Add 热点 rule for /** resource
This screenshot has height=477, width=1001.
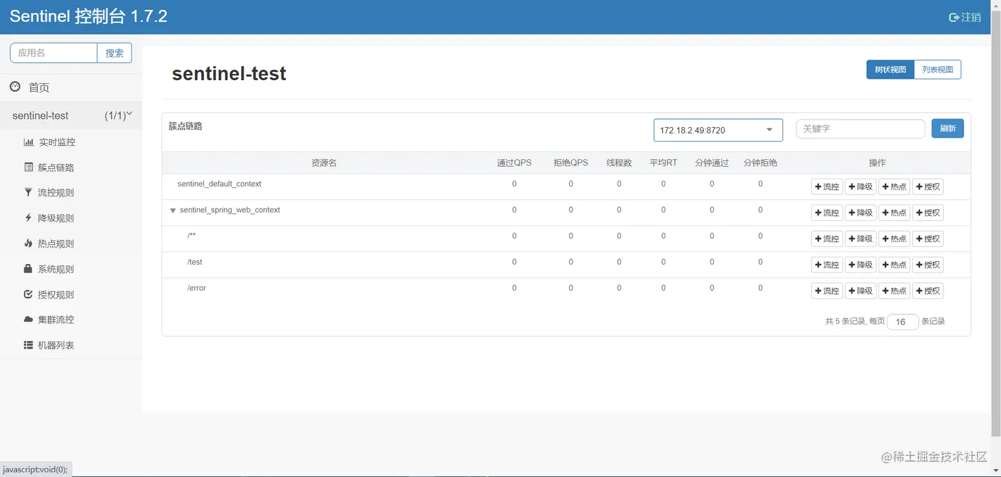pyautogui.click(x=894, y=239)
